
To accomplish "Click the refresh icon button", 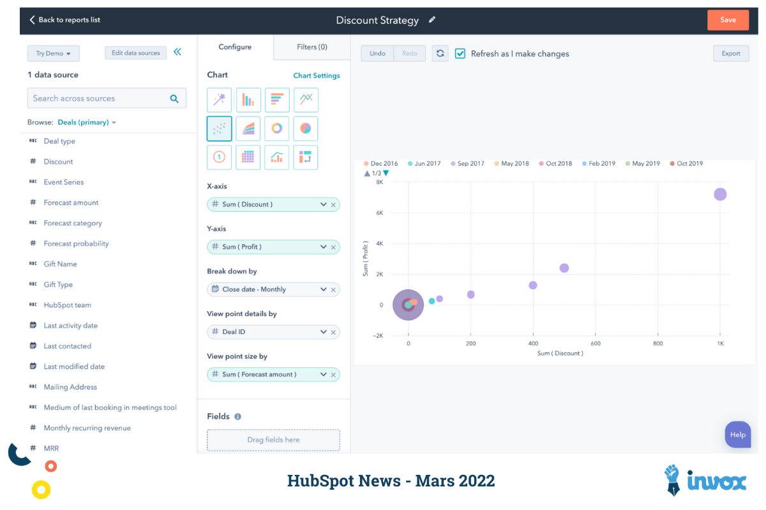I will [440, 54].
